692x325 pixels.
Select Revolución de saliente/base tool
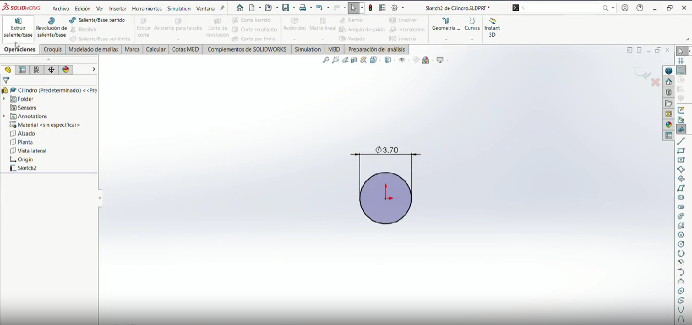pos(52,29)
